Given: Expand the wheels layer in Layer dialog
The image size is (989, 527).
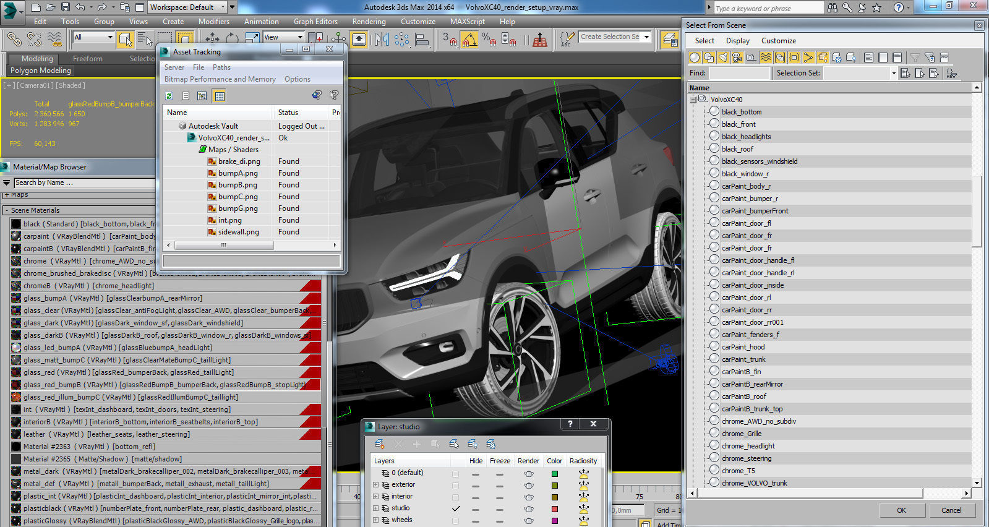Looking at the screenshot, I should pyautogui.click(x=375, y=520).
